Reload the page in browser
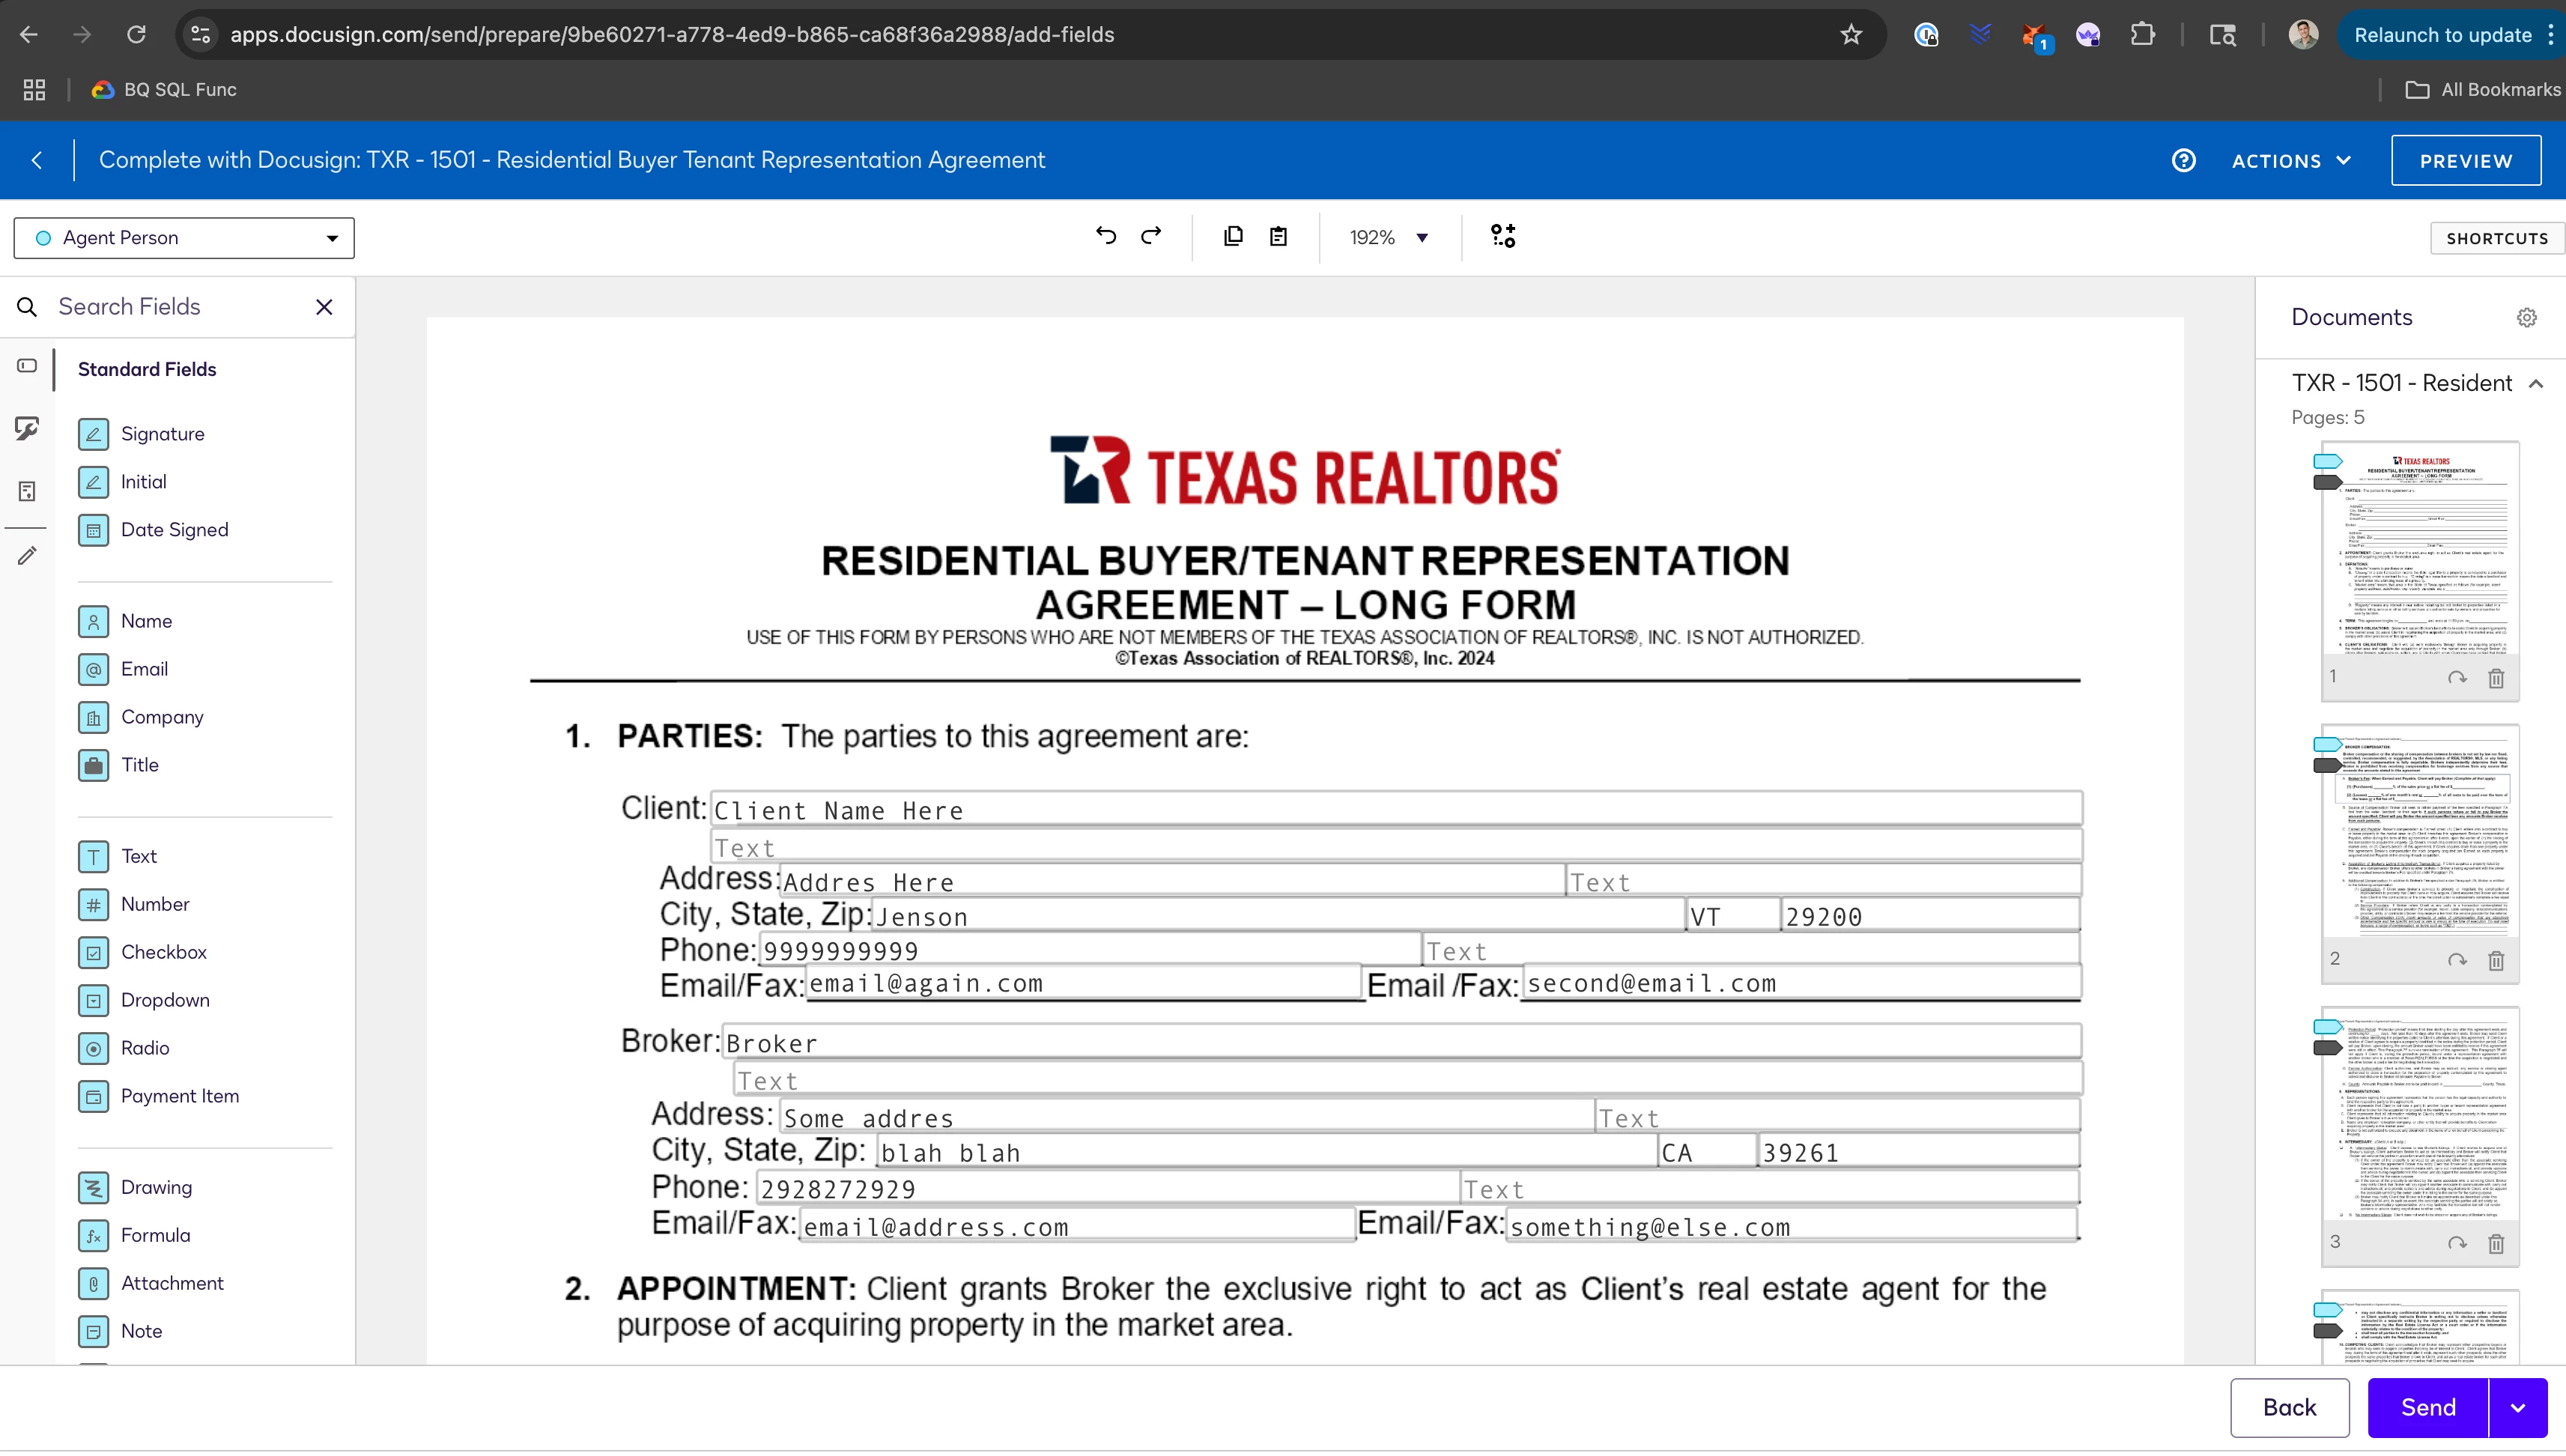 point(136,35)
